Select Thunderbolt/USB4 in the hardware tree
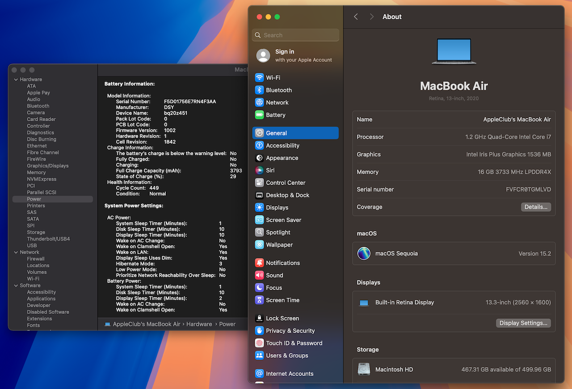Image resolution: width=572 pixels, height=389 pixels. [48, 239]
